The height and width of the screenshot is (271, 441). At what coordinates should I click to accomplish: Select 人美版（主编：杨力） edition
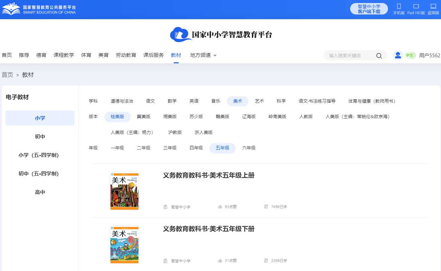tap(132, 132)
